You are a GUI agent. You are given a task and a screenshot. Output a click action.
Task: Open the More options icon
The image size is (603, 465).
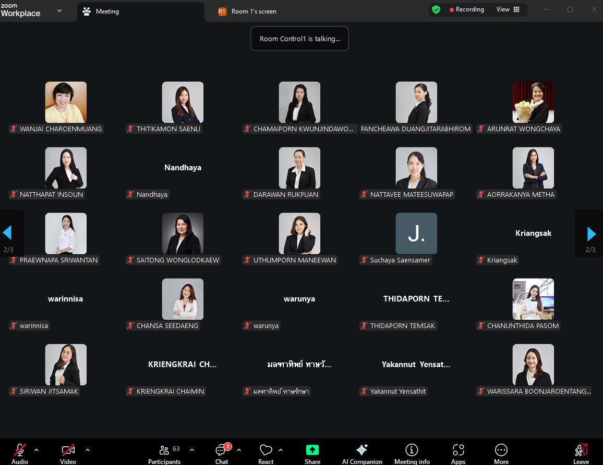coord(501,450)
